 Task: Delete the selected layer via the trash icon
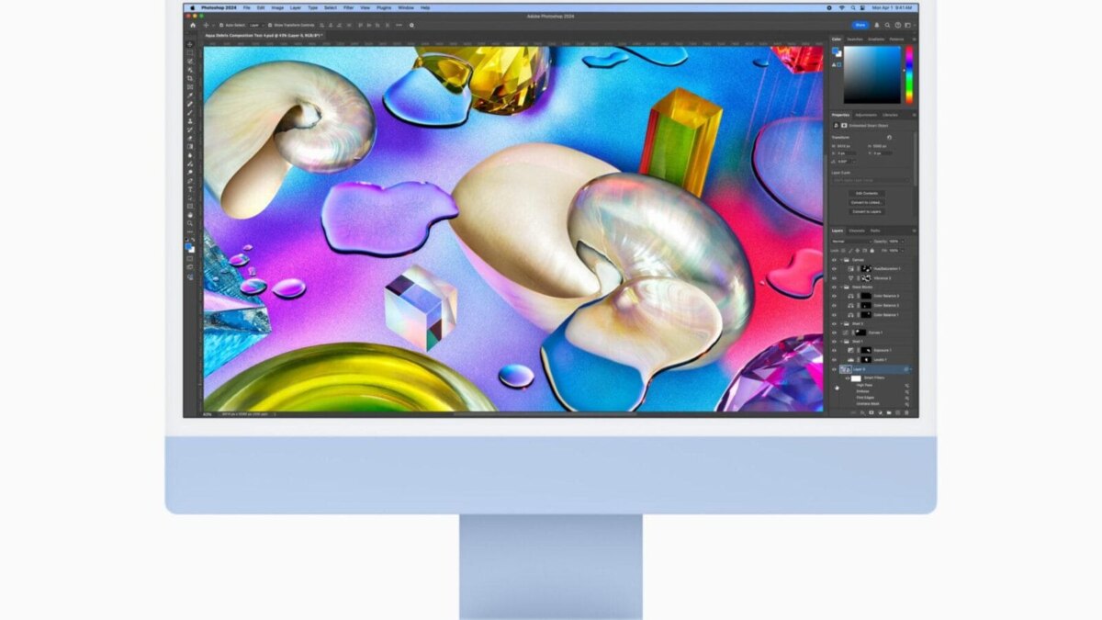(906, 411)
